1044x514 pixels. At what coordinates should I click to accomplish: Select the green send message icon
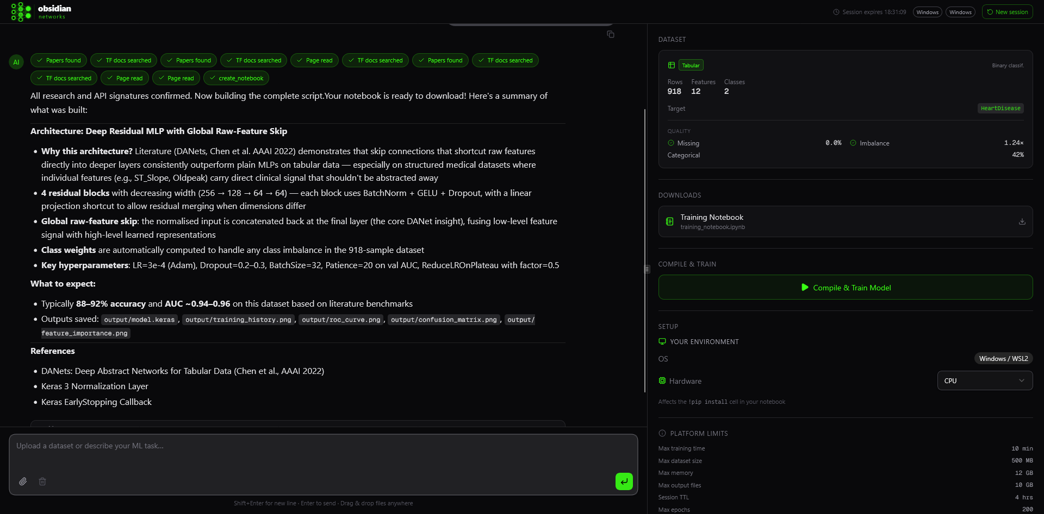click(x=624, y=481)
